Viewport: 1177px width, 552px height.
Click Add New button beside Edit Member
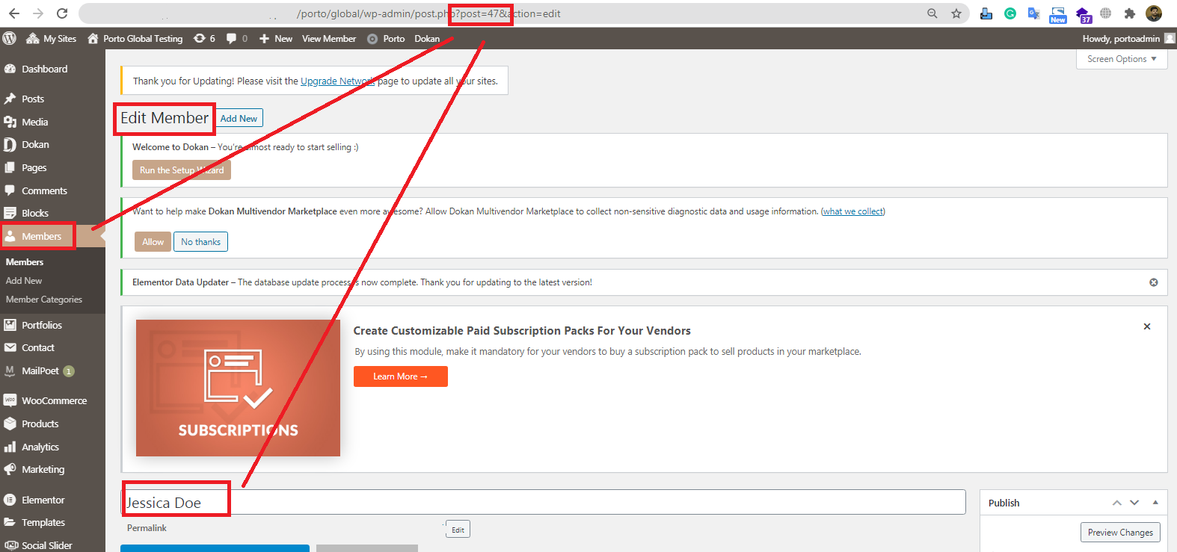pos(239,118)
